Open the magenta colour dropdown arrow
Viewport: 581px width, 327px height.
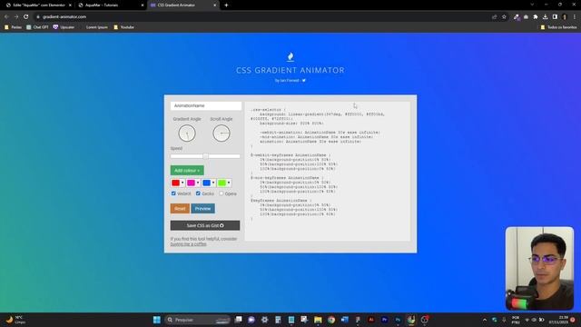pyautogui.click(x=198, y=183)
